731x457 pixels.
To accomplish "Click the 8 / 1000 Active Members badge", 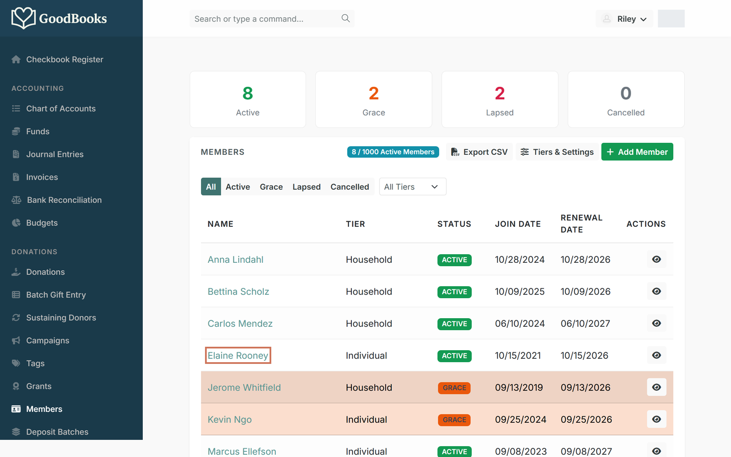I will [393, 152].
